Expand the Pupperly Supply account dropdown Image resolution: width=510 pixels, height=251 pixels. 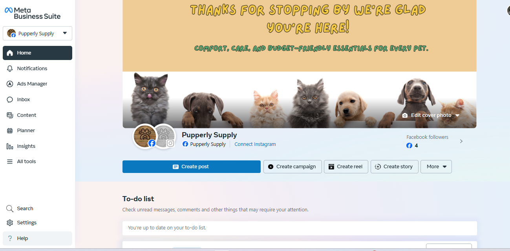(x=37, y=33)
